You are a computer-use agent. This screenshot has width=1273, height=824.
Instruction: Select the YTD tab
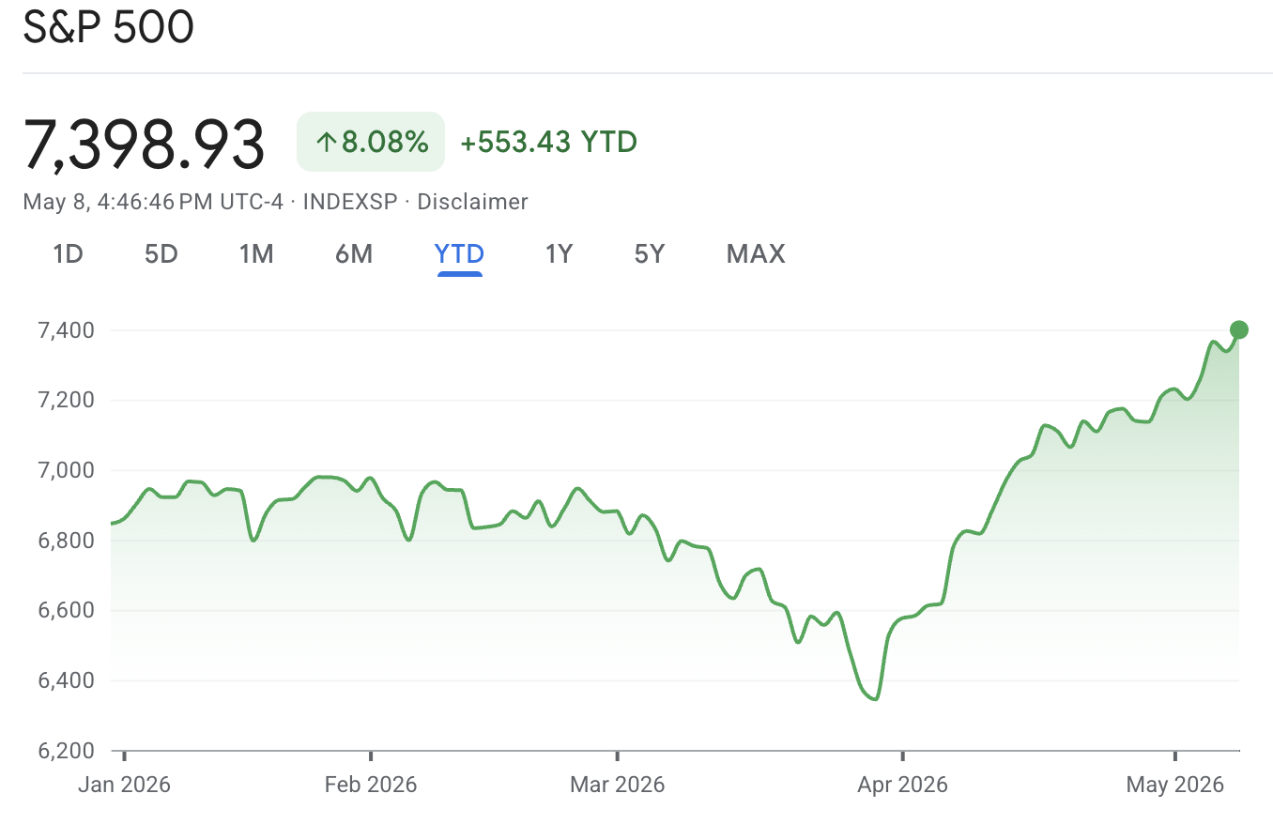(x=459, y=254)
